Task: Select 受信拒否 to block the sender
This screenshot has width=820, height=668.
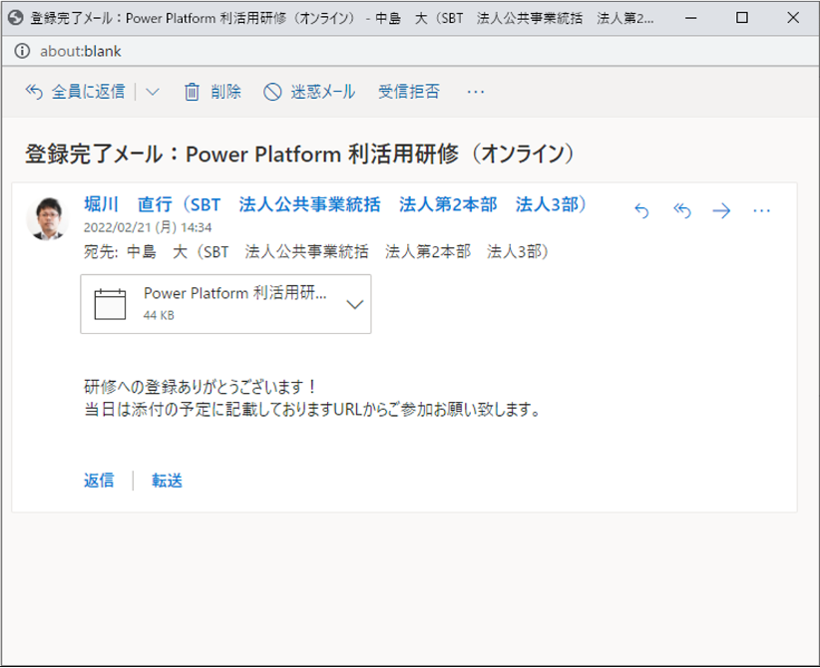Action: [x=409, y=92]
